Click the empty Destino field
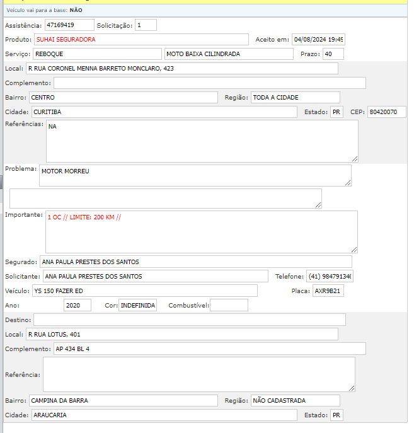The width and height of the screenshot is (414, 433). (x=189, y=320)
